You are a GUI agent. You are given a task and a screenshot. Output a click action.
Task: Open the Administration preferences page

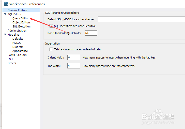(17, 31)
